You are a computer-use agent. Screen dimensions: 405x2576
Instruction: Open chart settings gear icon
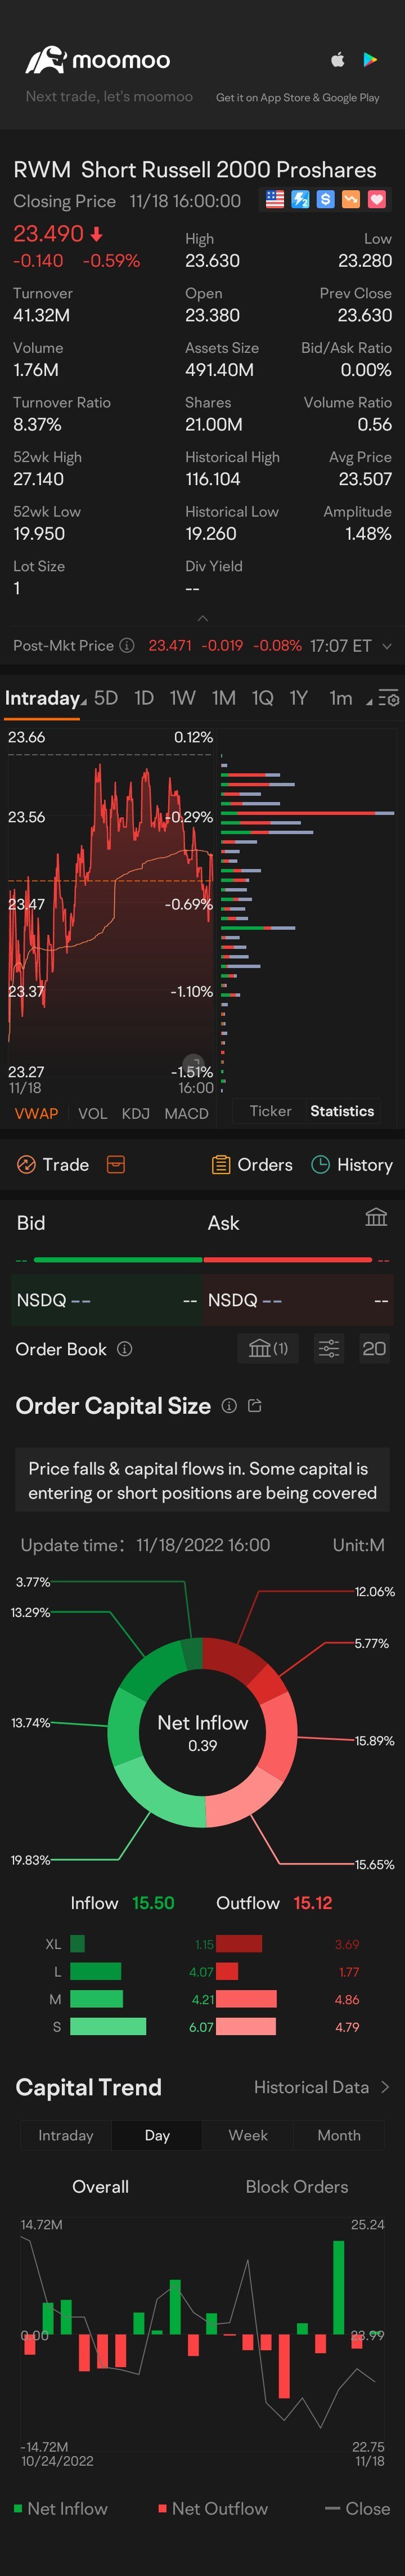pos(388,699)
